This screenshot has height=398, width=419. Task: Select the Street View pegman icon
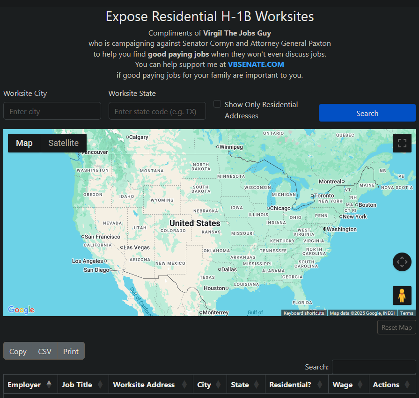pyautogui.click(x=402, y=296)
